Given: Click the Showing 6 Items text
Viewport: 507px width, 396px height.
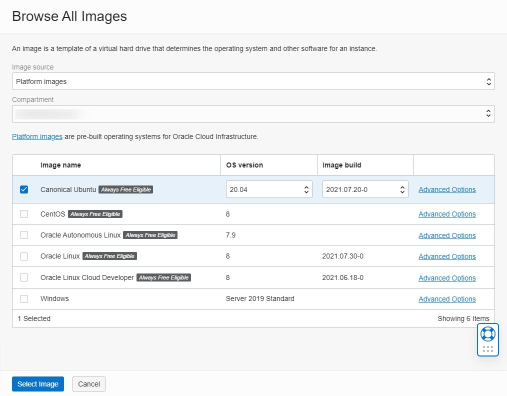Looking at the screenshot, I should [x=463, y=318].
